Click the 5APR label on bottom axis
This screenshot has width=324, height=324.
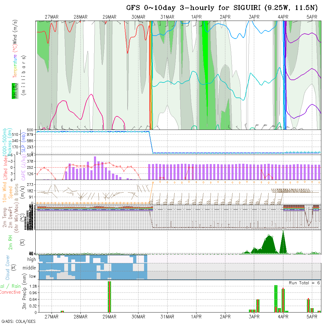pos(312,317)
